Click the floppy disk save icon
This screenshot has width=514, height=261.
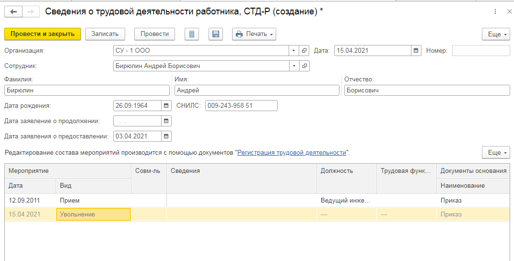[x=216, y=34]
